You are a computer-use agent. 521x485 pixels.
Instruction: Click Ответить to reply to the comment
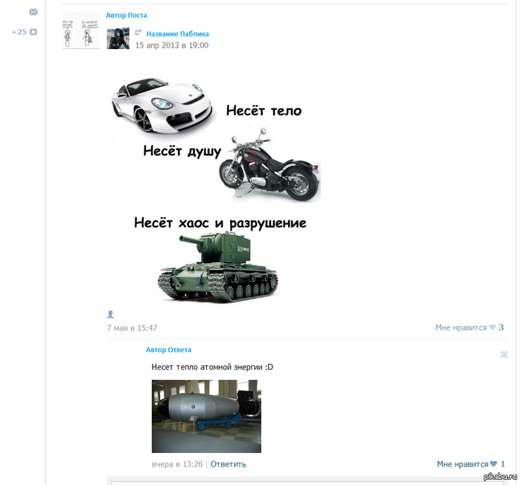coord(228,464)
